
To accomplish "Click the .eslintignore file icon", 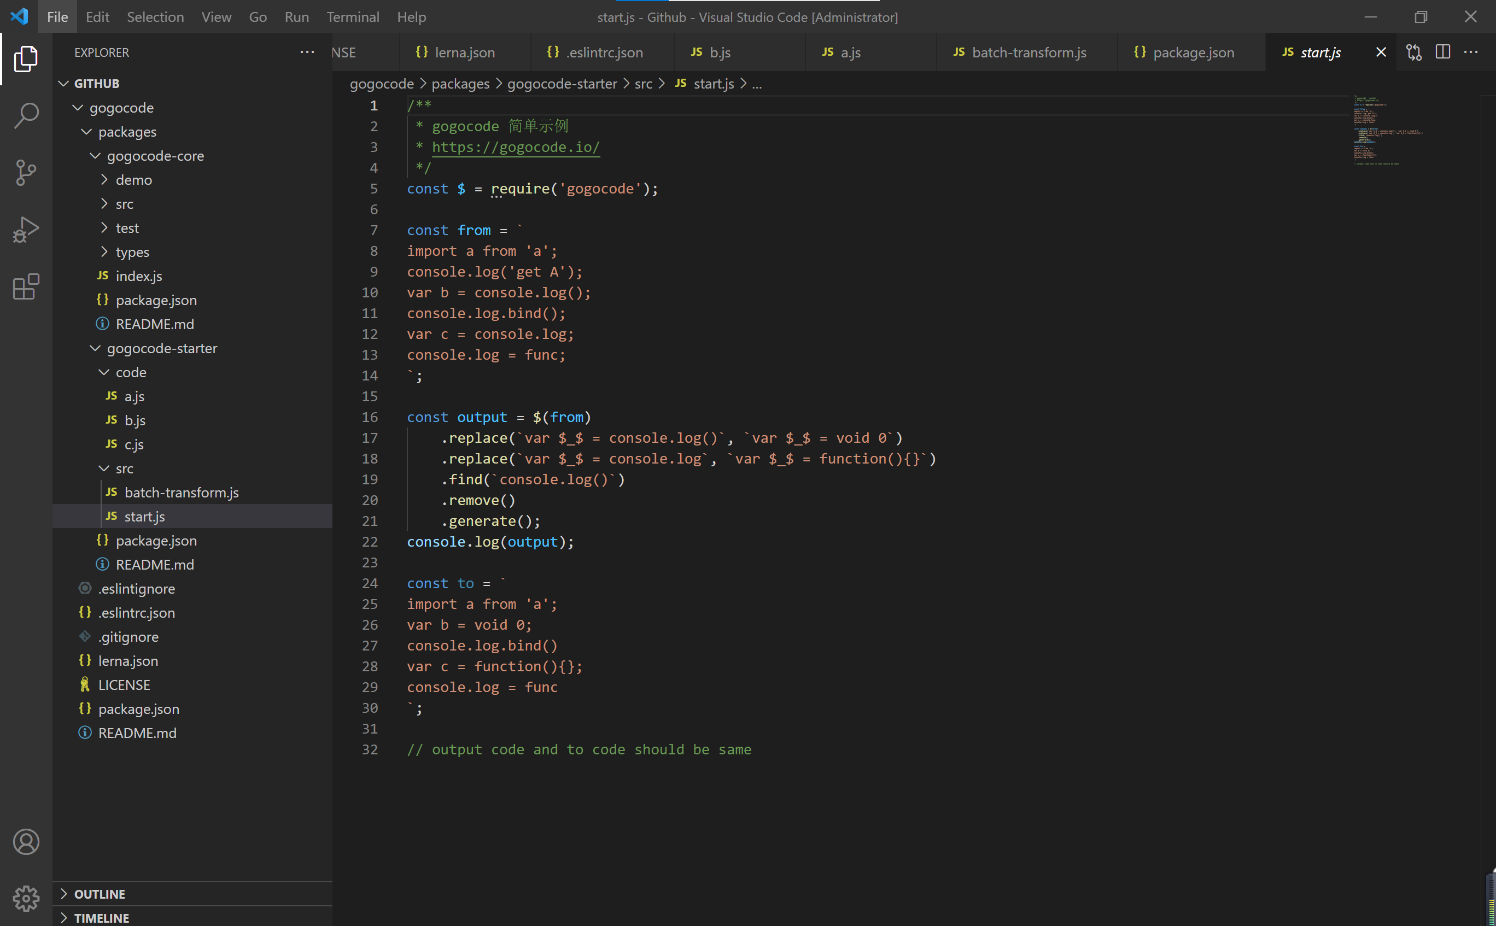I will 85,588.
